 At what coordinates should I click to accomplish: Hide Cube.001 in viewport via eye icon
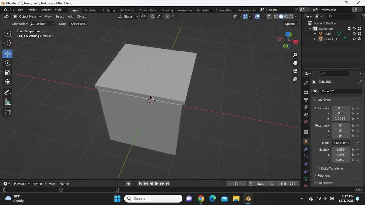pyautogui.click(x=354, y=39)
